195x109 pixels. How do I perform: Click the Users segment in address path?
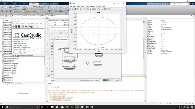19,16
